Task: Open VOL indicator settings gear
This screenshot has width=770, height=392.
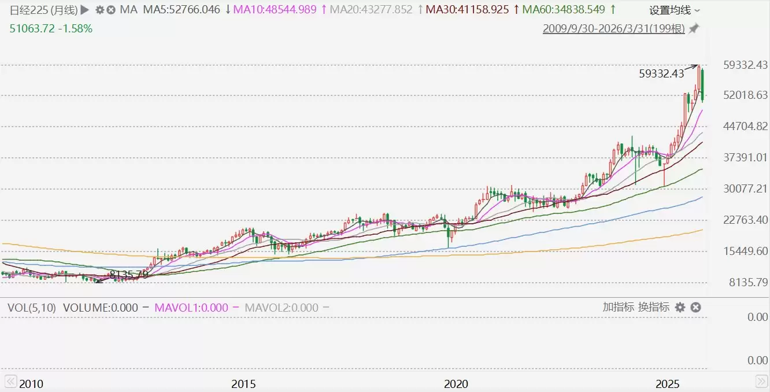Action: point(680,307)
